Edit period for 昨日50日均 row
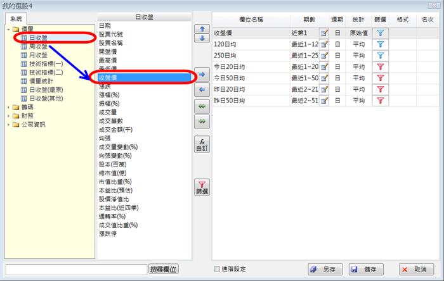This screenshot has width=444, height=281. [x=324, y=101]
